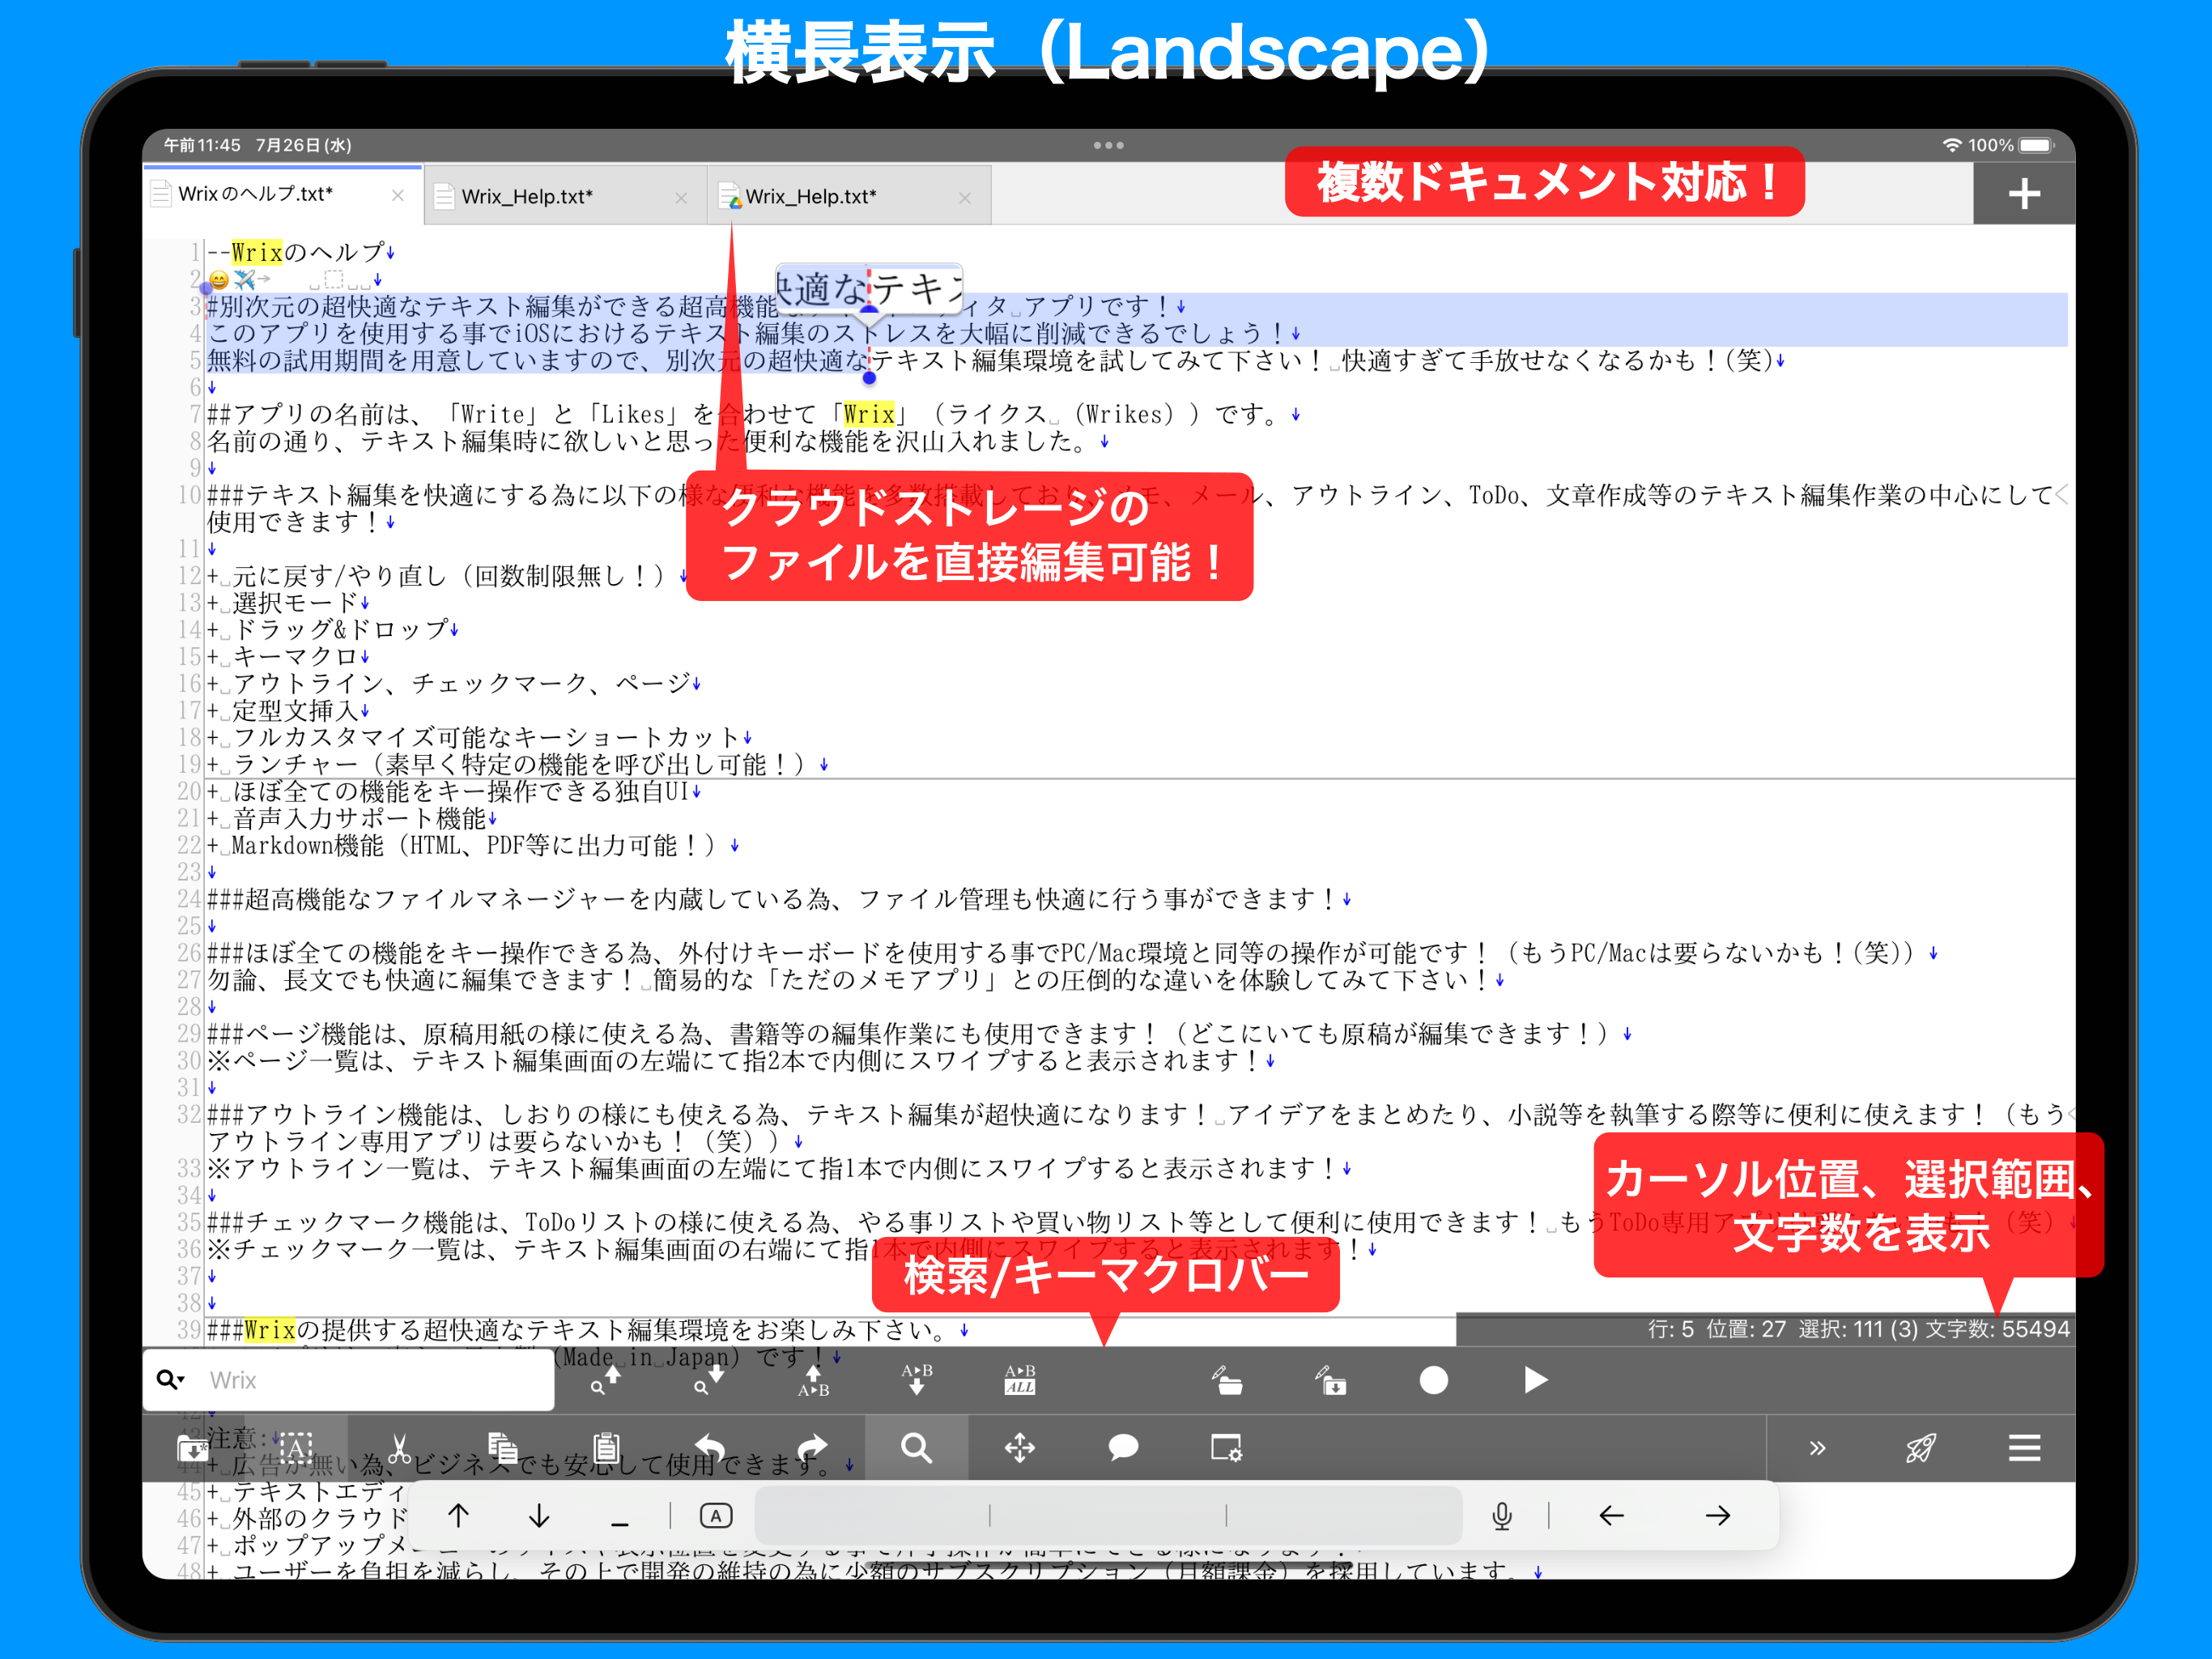Toggle the search bar magnifier button
This screenshot has height=1659, width=2212.
pyautogui.click(x=916, y=1448)
